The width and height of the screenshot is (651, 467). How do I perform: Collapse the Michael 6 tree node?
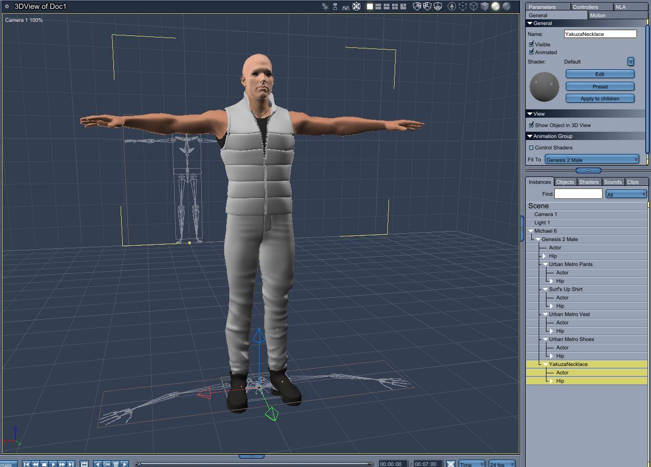pyautogui.click(x=531, y=231)
